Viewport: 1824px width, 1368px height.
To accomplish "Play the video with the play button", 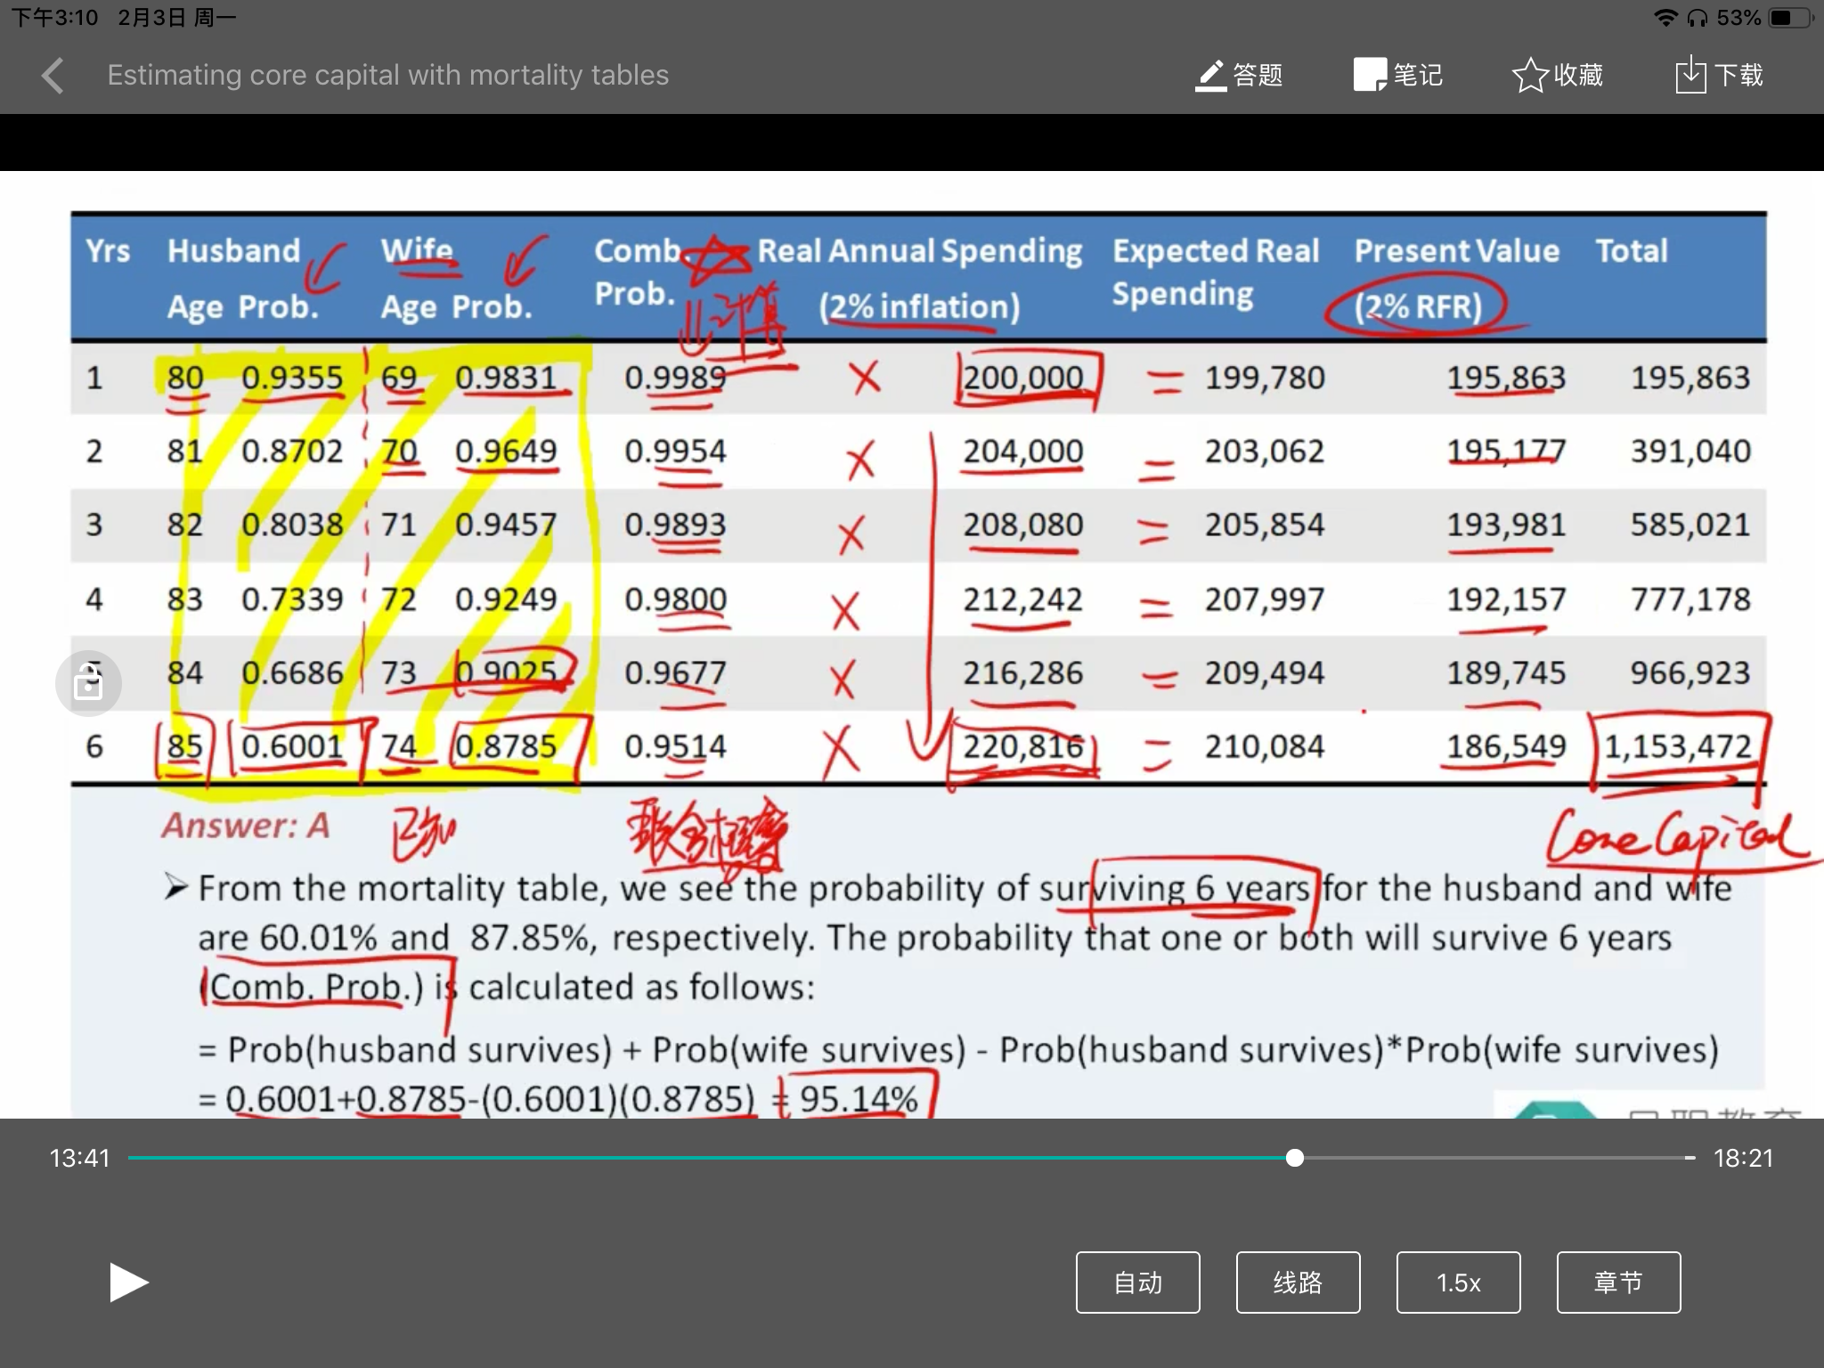I will click(x=128, y=1282).
